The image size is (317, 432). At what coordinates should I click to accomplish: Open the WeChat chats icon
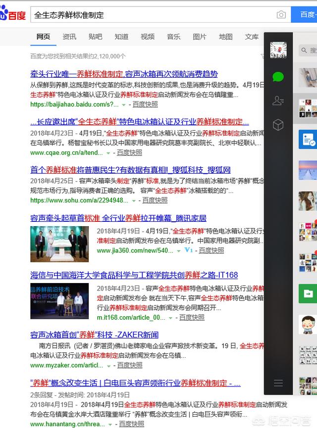[x=278, y=77]
